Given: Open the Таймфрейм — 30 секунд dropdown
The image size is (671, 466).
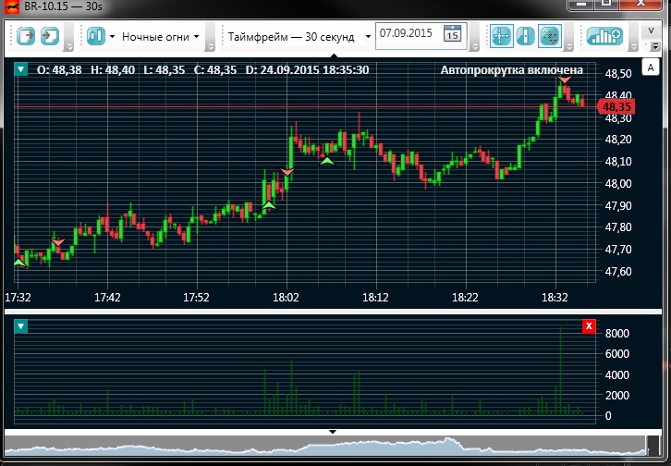Looking at the screenshot, I should [x=299, y=37].
